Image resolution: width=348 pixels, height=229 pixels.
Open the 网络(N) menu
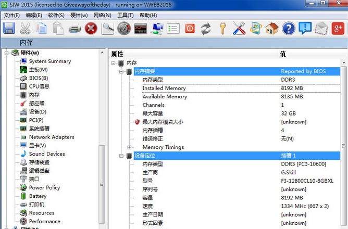click(102, 15)
